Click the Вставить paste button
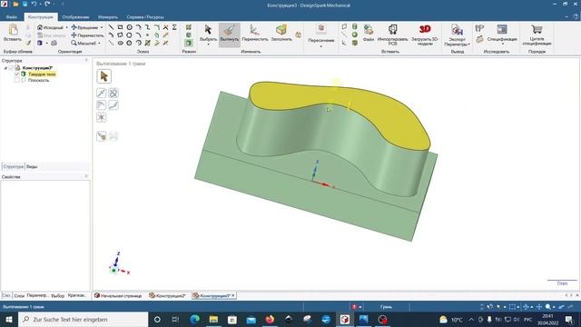Viewport: 581px width, 327px height. pos(13,33)
